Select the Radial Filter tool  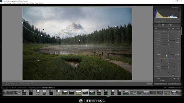(170, 25)
